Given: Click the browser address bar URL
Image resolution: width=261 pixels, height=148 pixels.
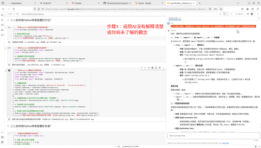Looking at the screenshot, I should [x=126, y=9].
